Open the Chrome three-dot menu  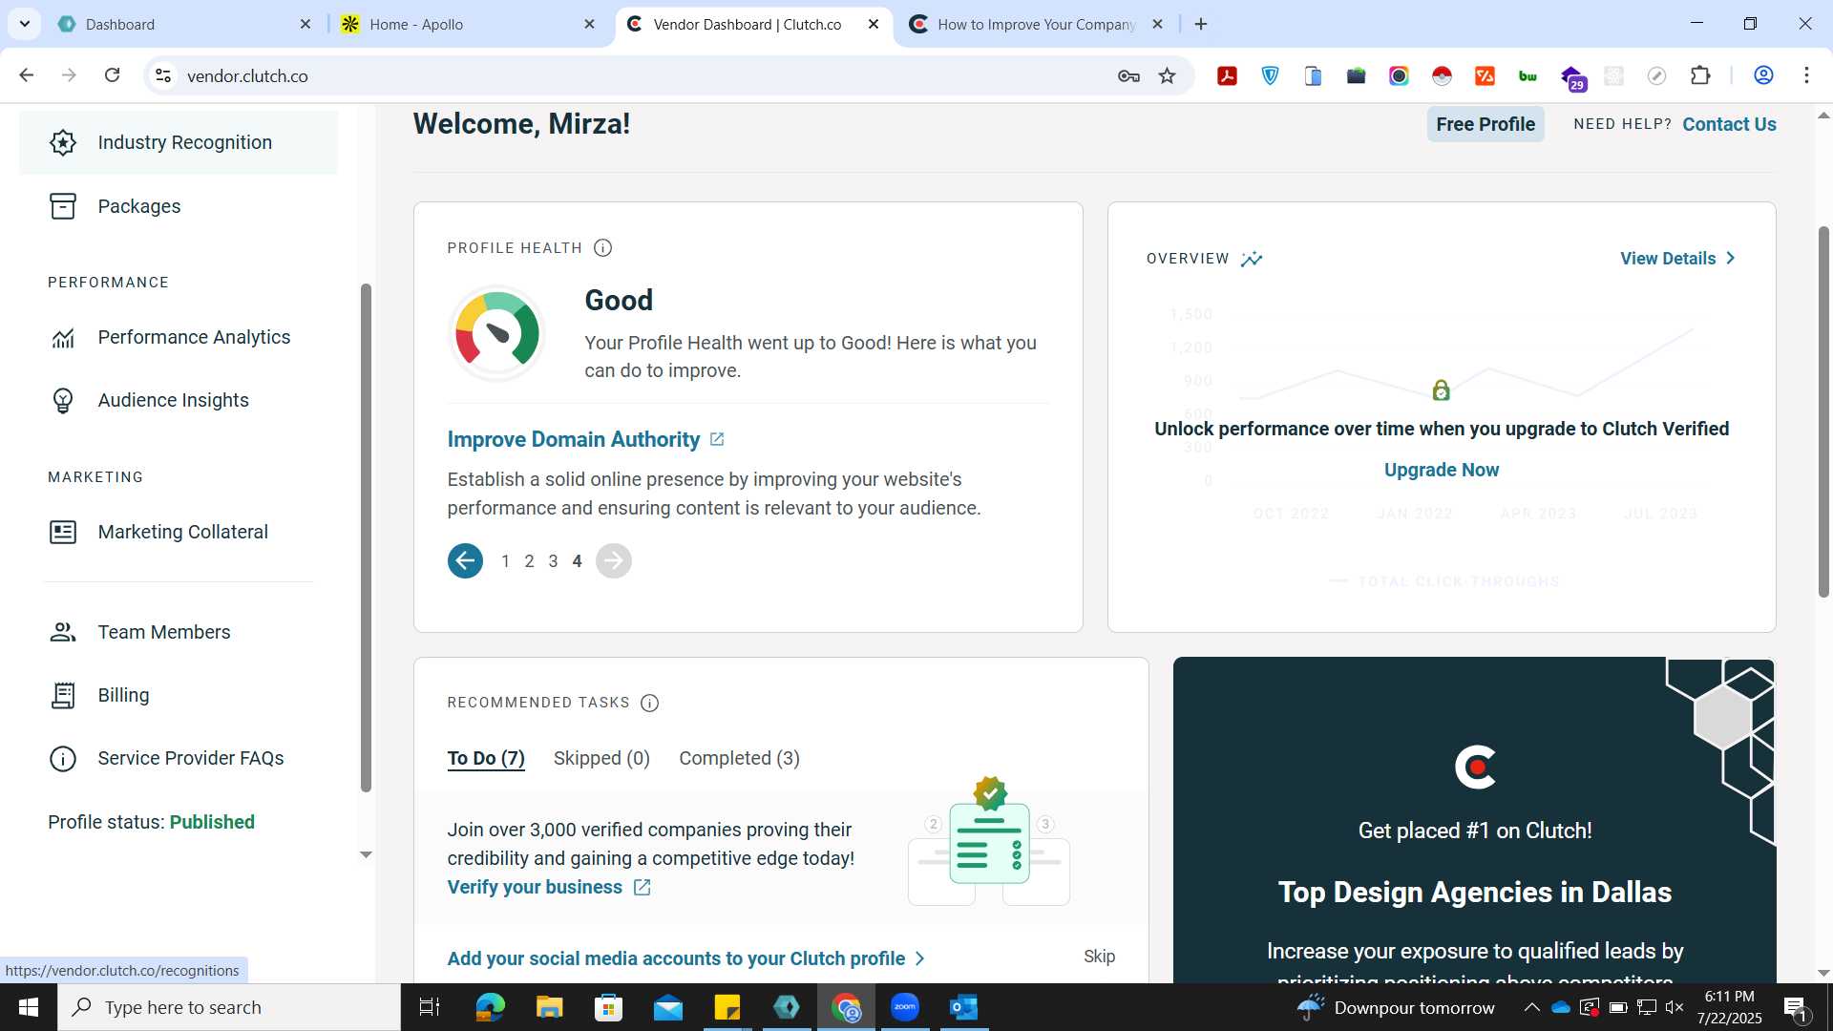[x=1806, y=75]
